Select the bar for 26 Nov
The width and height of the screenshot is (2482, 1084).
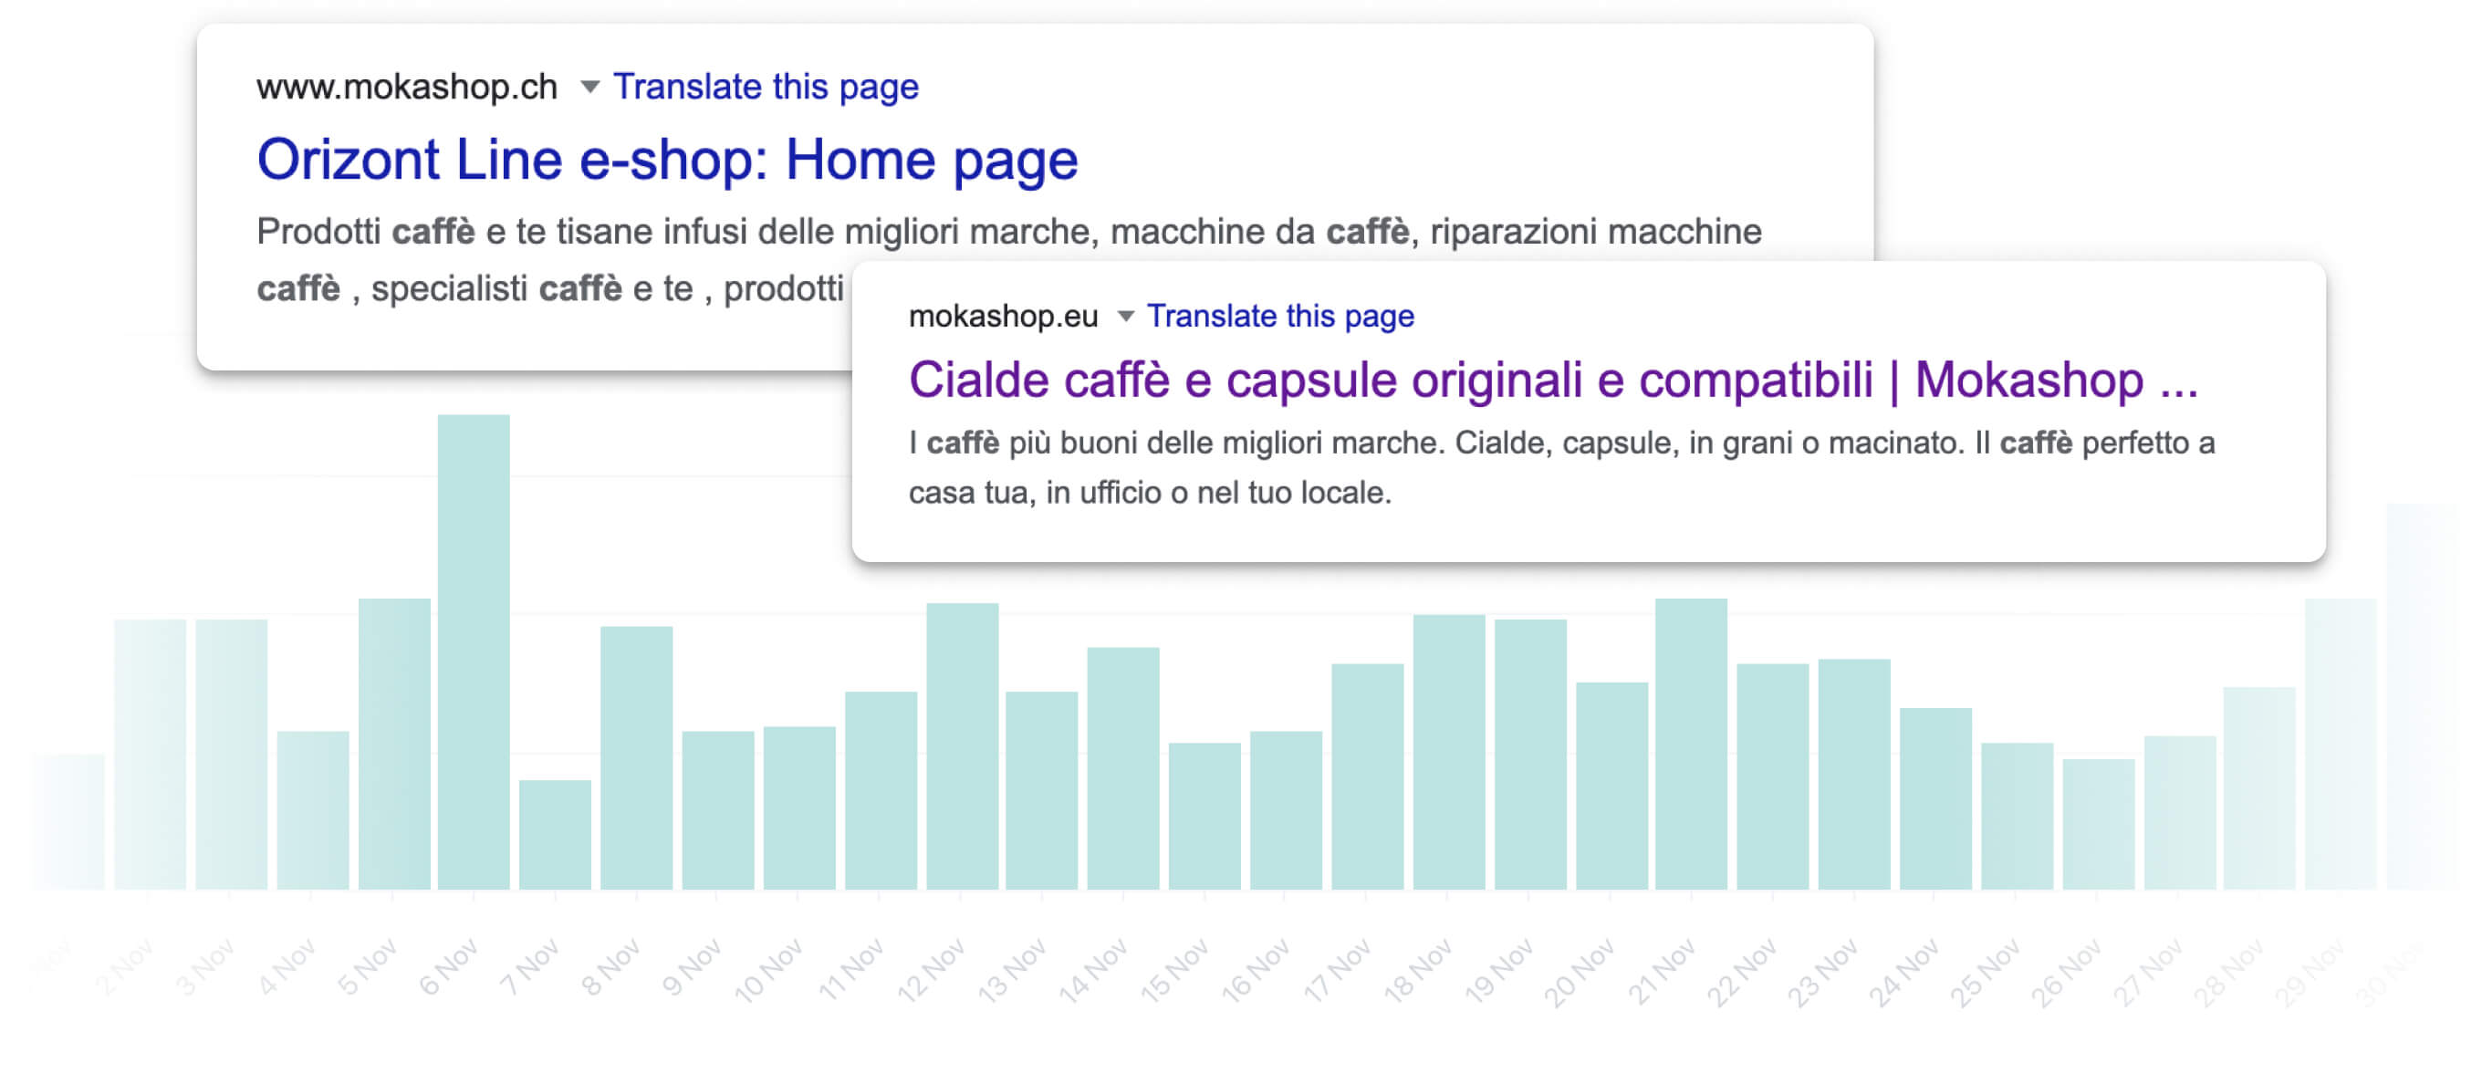pyautogui.click(x=2098, y=824)
